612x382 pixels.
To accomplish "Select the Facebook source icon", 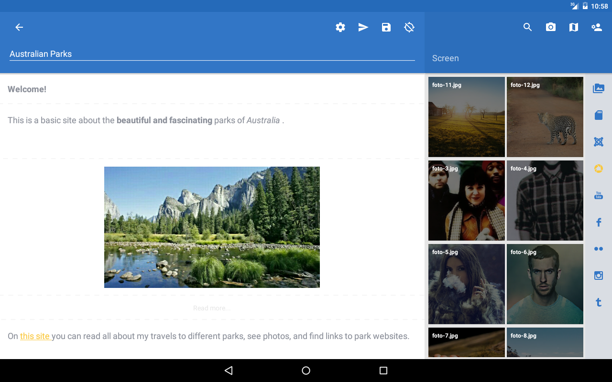I will click(x=599, y=222).
